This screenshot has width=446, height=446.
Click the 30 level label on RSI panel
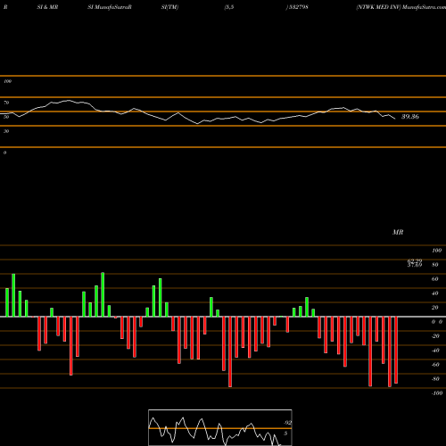click(6, 131)
